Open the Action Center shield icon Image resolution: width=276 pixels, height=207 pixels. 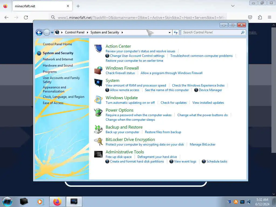click(98, 49)
